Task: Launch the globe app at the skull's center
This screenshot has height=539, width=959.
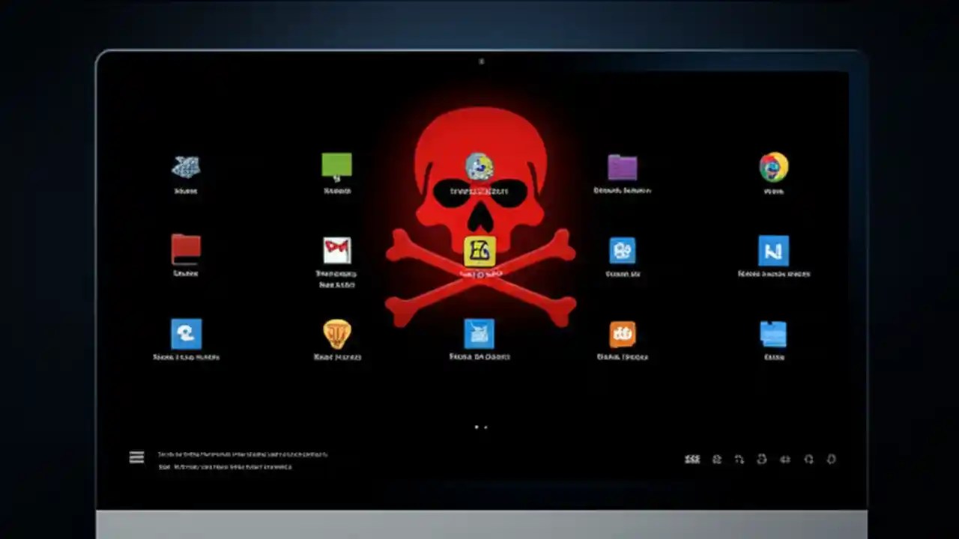Action: coord(479,165)
